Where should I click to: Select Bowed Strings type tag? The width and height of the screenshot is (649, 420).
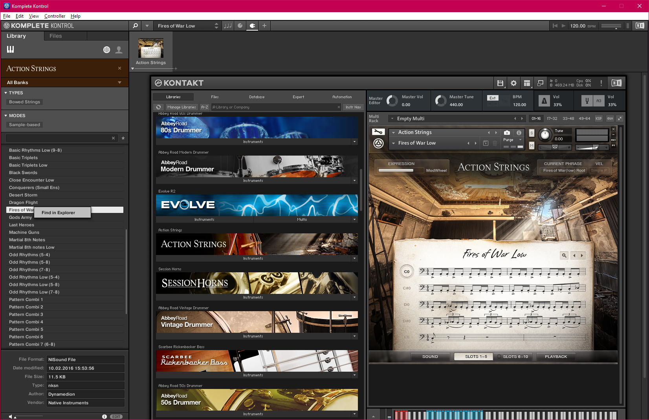(x=25, y=102)
